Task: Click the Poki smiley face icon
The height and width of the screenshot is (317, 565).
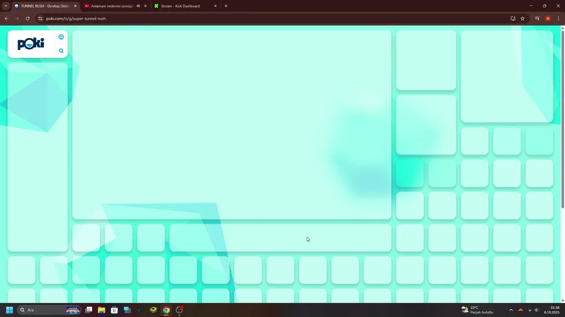Action: (x=61, y=37)
